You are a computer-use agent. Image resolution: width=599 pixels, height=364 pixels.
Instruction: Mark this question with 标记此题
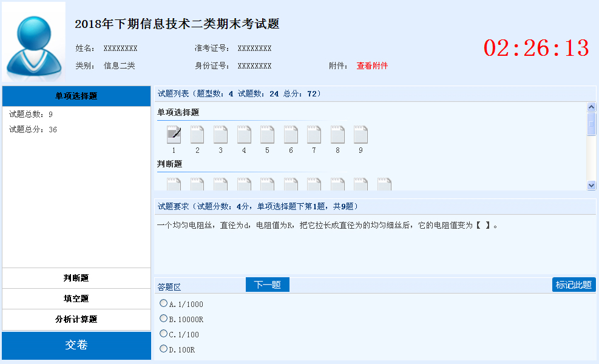[x=574, y=285]
